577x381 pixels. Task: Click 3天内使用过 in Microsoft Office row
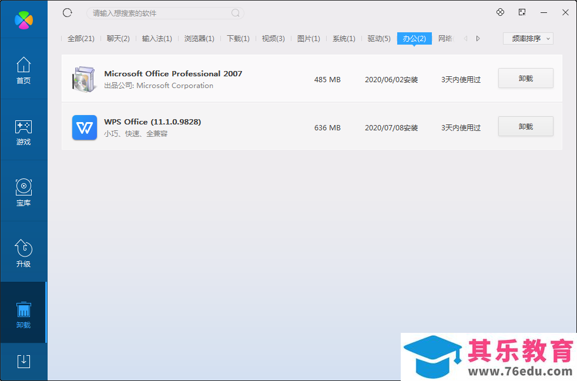click(x=461, y=80)
